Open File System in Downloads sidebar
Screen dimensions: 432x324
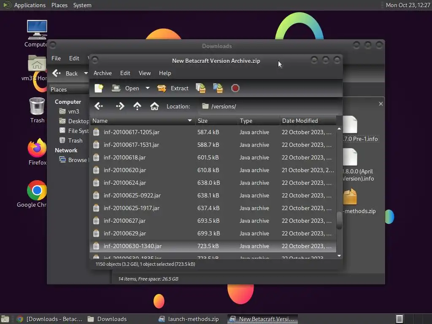74,131
